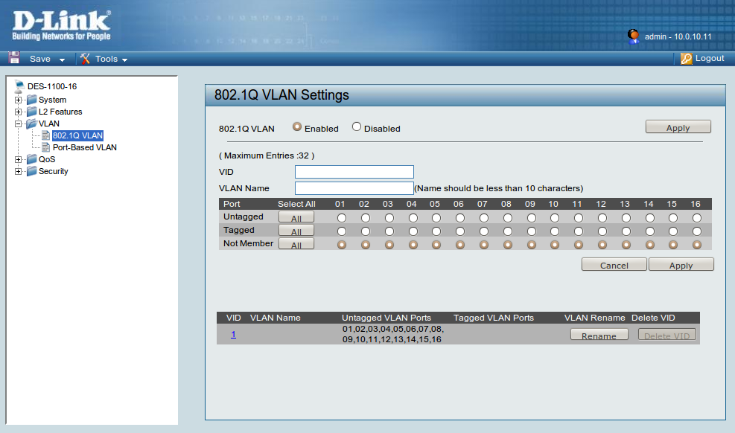This screenshot has width=735, height=433.
Task: Click the Untagged VLAN Ports column header
Action: [386, 318]
